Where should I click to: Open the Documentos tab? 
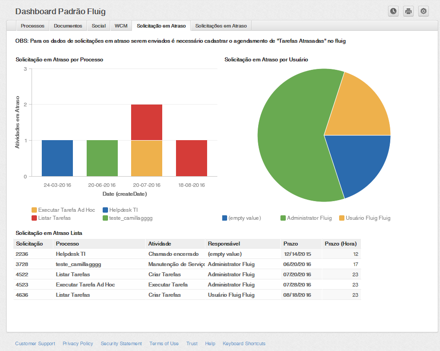(x=68, y=26)
